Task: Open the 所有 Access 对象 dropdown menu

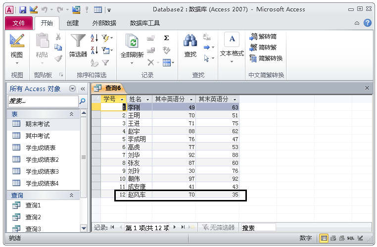Action: coord(72,89)
